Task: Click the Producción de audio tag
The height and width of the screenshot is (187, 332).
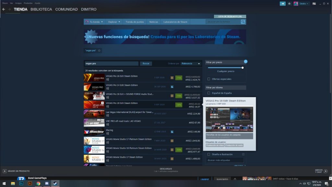Action: (x=234, y=145)
